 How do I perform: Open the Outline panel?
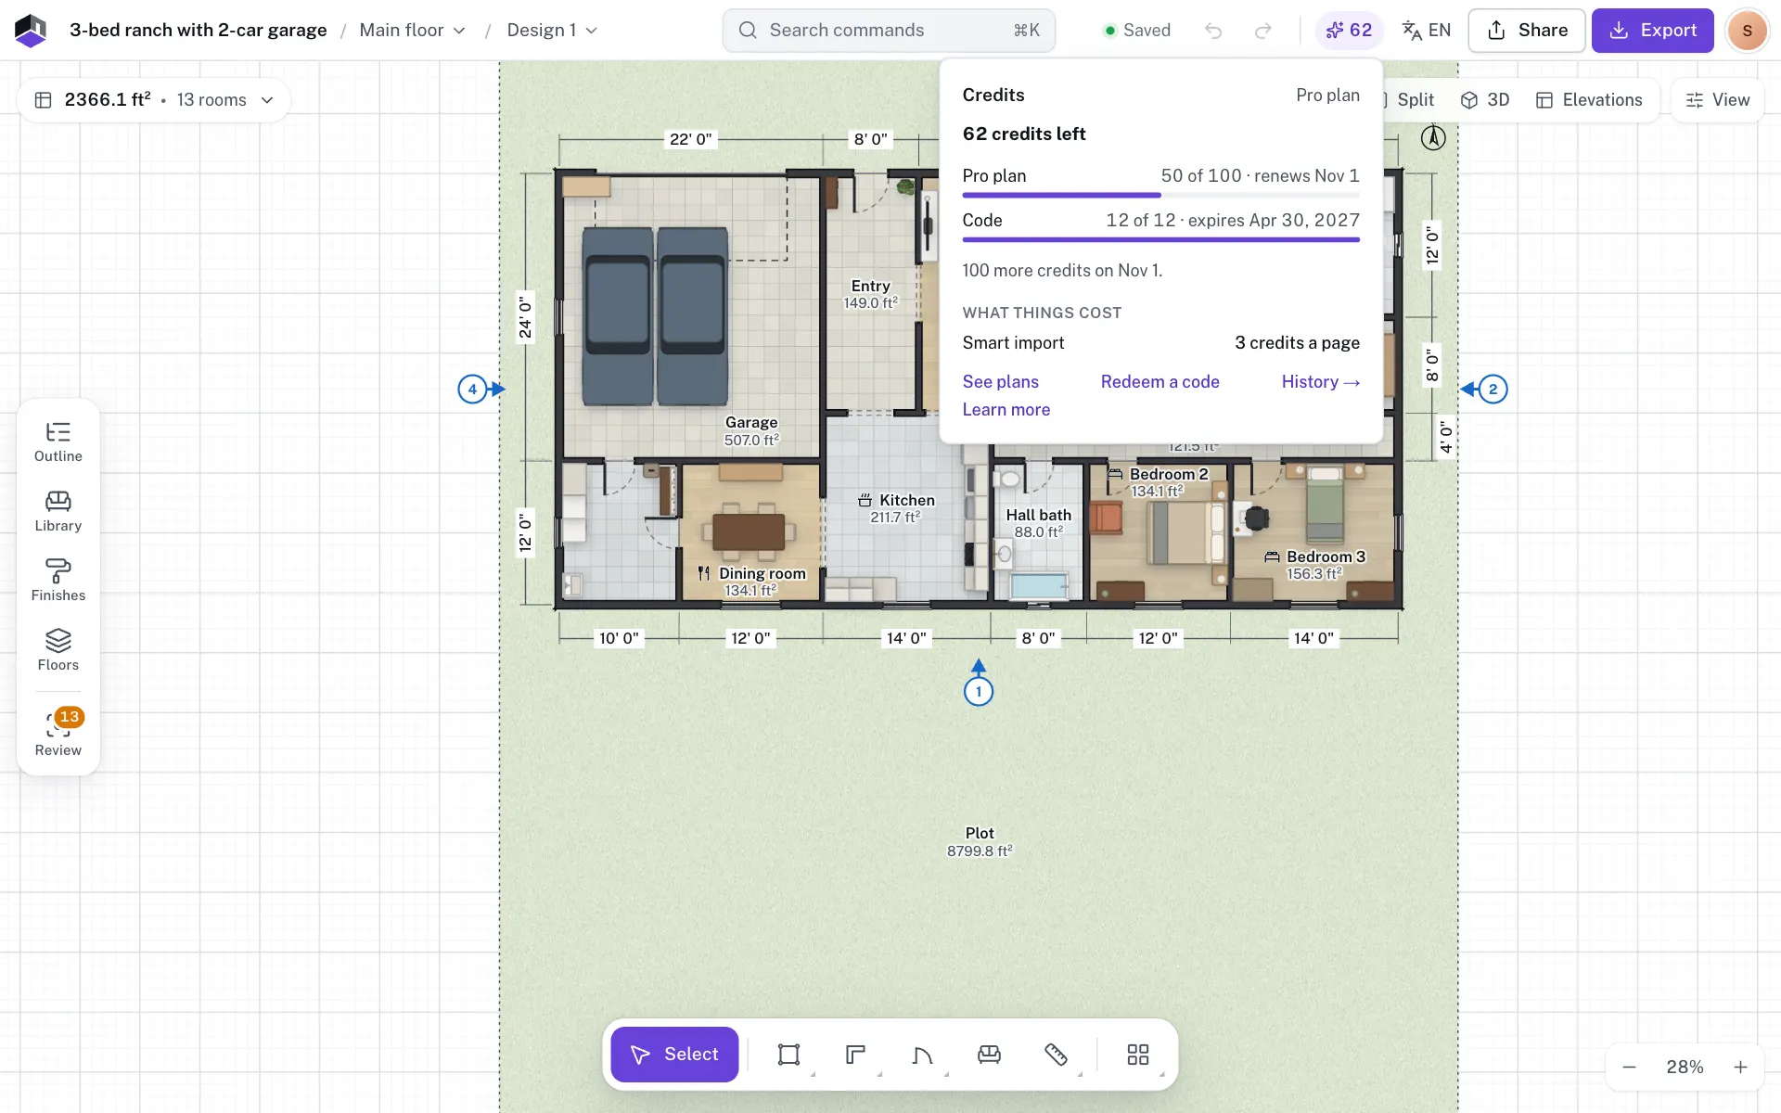58,442
